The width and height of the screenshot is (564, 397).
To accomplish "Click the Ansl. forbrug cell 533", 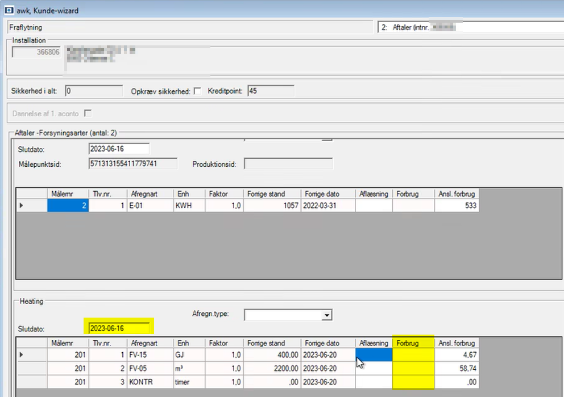I will coord(457,205).
